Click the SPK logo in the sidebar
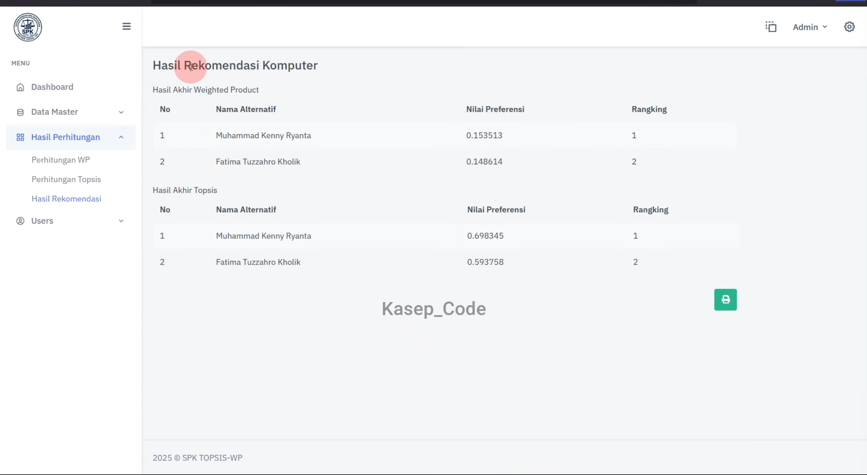 pos(28,27)
